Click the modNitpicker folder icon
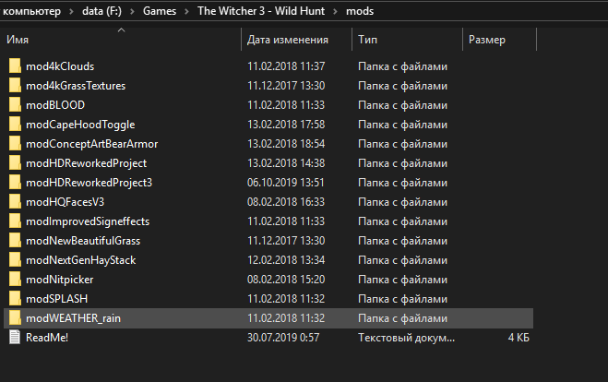 pos(15,280)
